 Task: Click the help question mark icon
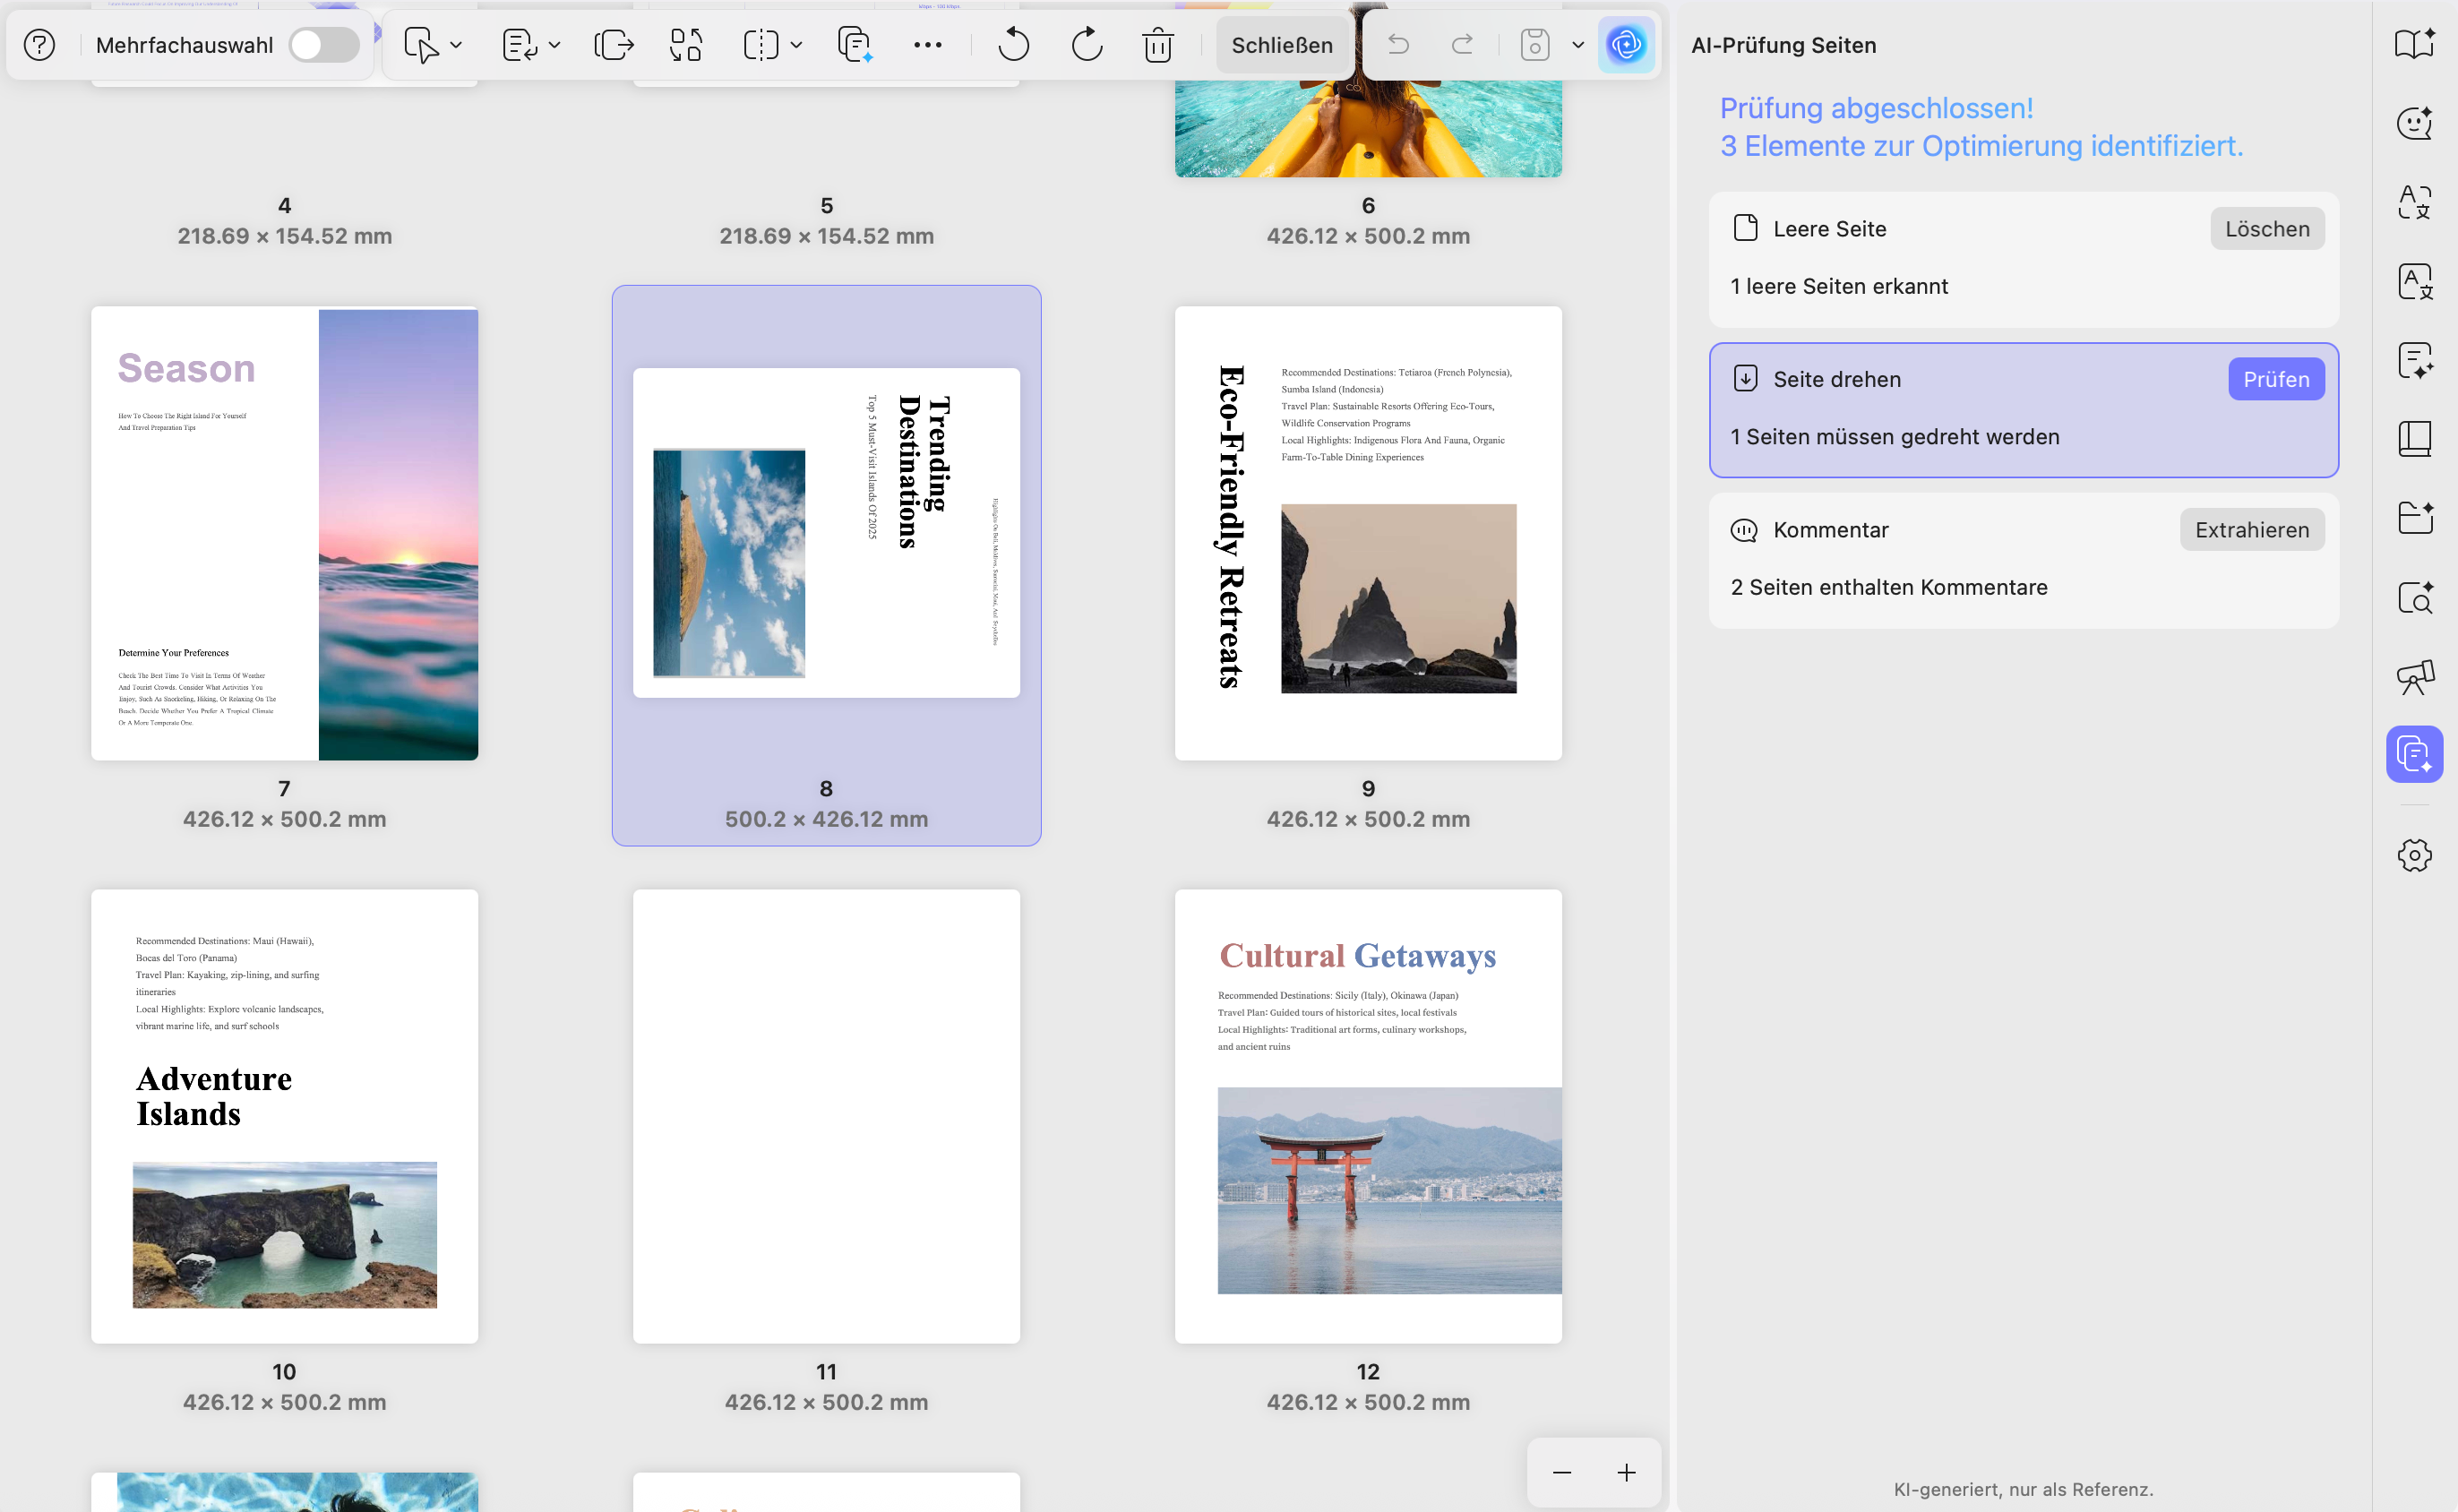39,45
